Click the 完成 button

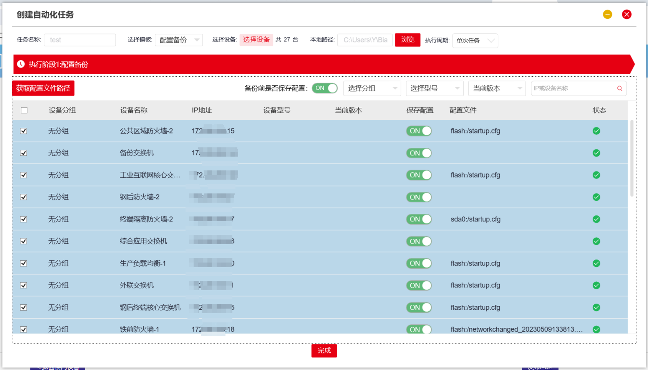(x=324, y=350)
